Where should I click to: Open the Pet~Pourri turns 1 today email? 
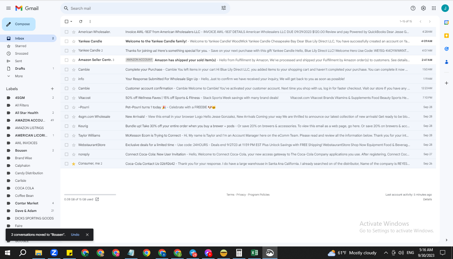[x=248, y=107]
